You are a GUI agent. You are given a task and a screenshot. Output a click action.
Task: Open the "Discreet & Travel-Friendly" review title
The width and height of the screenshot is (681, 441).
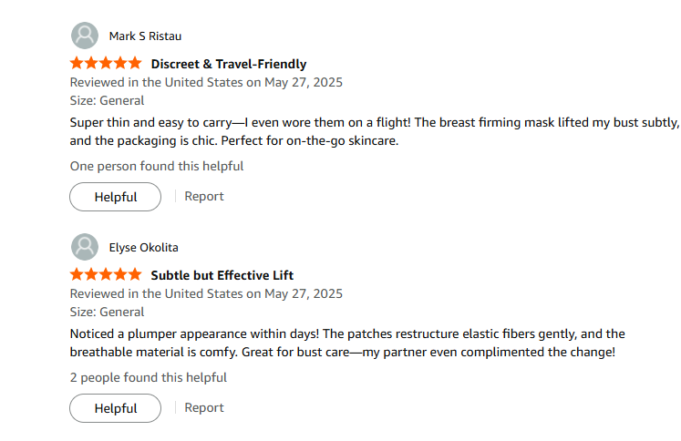[228, 64]
